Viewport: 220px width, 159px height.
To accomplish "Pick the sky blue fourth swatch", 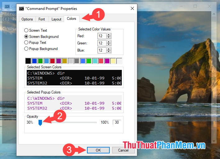I will coord(46,61).
